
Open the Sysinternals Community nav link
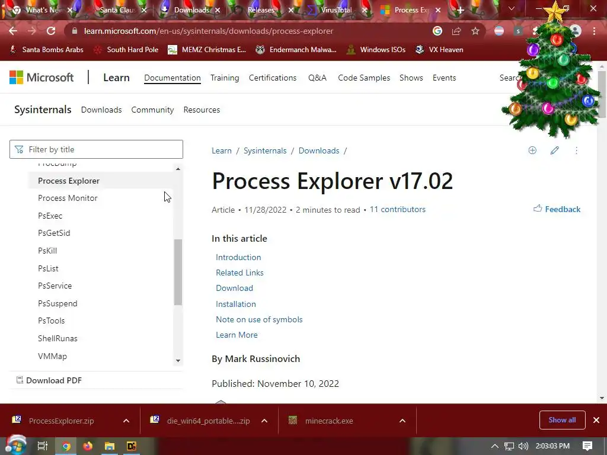click(152, 110)
